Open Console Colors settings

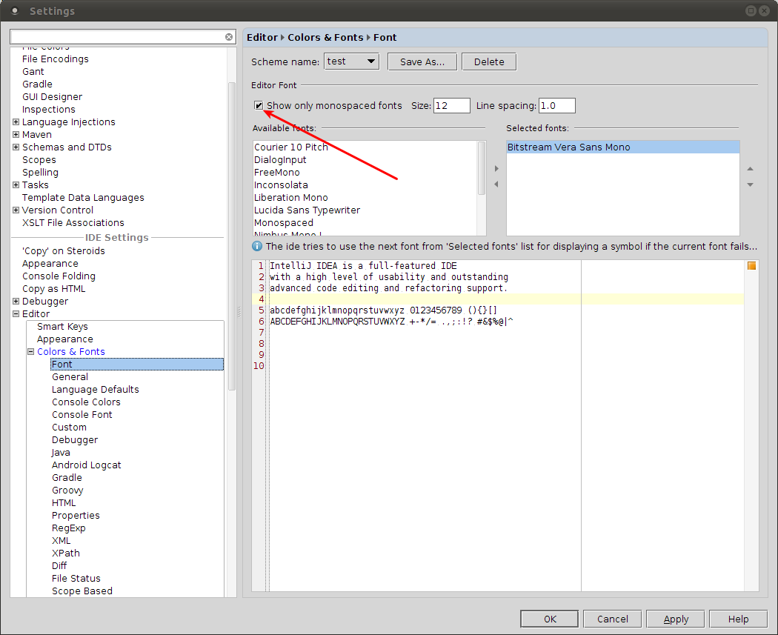click(87, 402)
